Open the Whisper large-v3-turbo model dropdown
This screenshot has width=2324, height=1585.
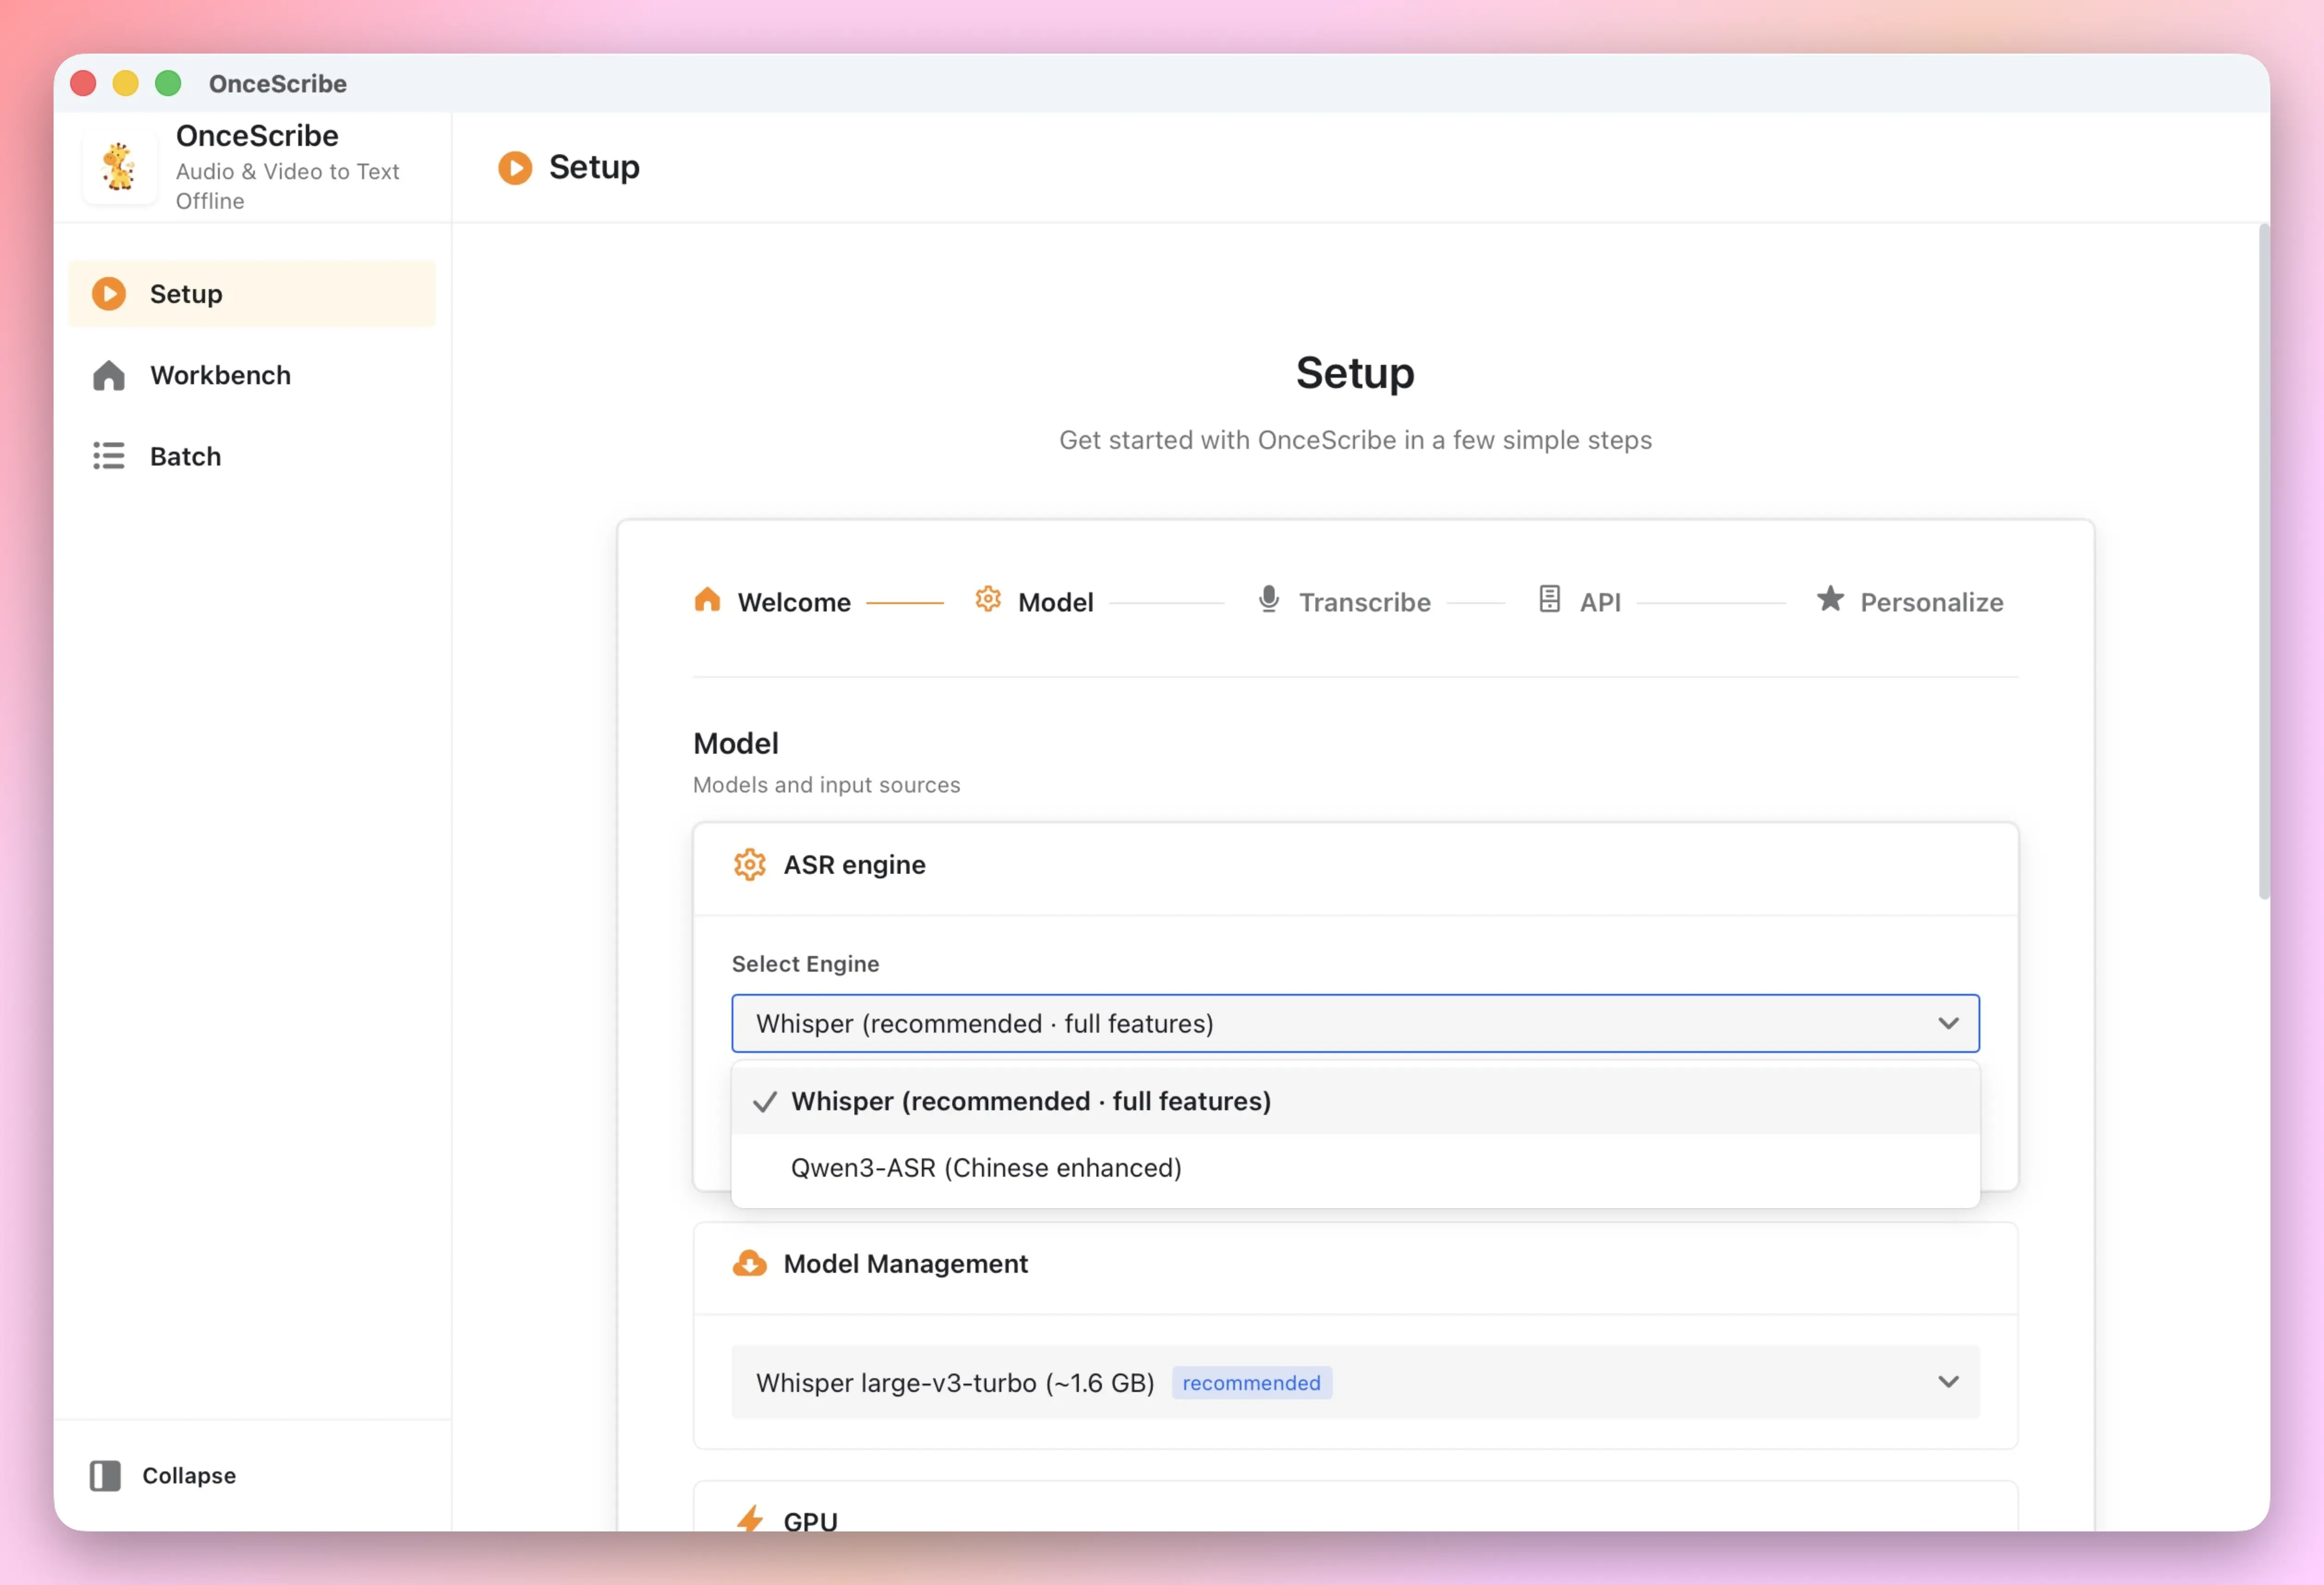pyautogui.click(x=1355, y=1382)
